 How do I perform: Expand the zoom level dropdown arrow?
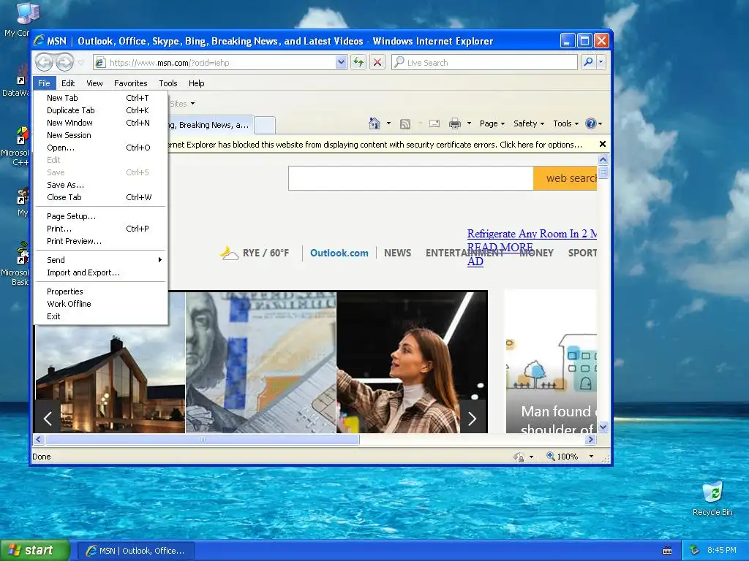tap(591, 457)
